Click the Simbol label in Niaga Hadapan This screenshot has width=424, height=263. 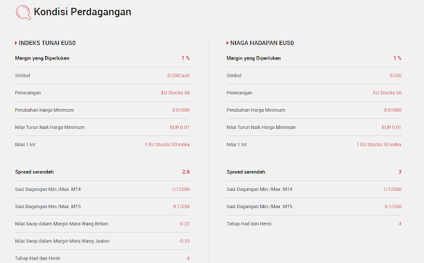[x=234, y=75]
